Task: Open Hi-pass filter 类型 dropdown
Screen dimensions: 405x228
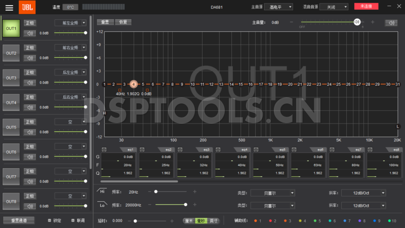Action: [x=272, y=193]
